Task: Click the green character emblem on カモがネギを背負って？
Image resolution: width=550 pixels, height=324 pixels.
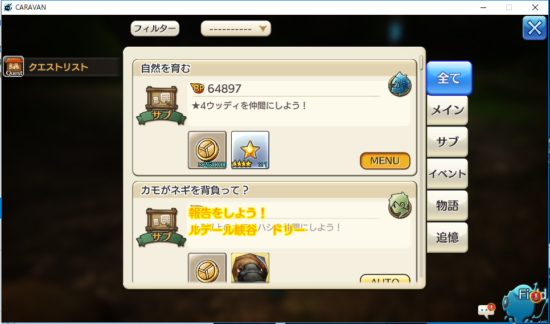Action: [400, 205]
